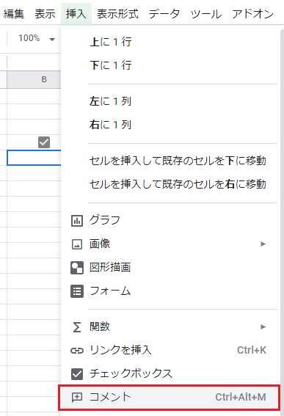Click the drawing (図形描画) shapes icon
The width and height of the screenshot is (284, 416).
pos(77,268)
